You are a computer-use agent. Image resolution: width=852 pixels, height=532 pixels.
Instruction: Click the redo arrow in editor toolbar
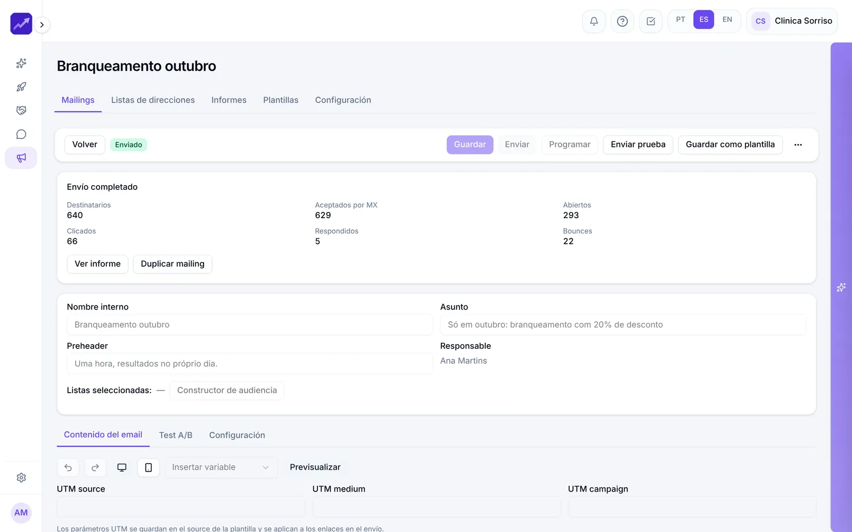tap(95, 468)
